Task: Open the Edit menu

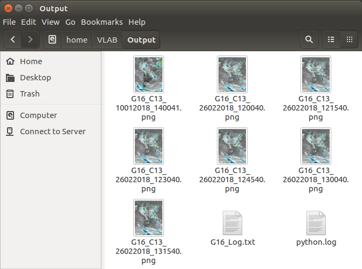Action: tap(29, 22)
